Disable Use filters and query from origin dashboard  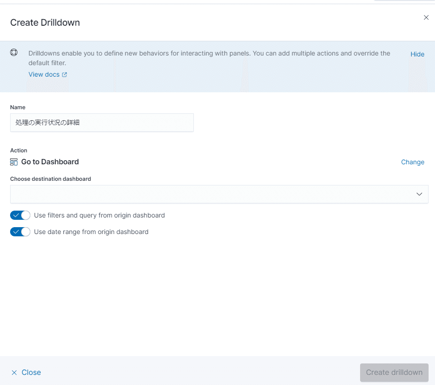(20, 215)
